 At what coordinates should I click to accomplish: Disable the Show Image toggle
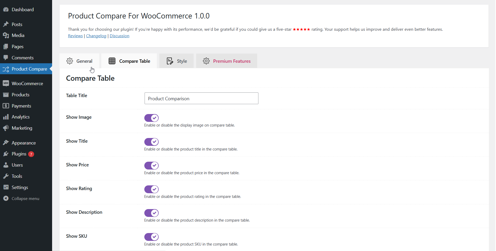[151, 118]
